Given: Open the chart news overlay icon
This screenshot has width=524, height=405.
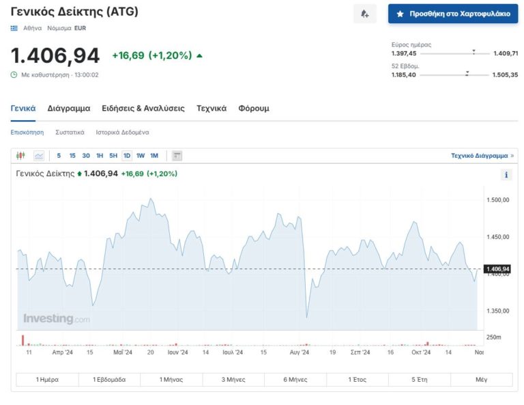Looking at the screenshot, I should tap(177, 156).
